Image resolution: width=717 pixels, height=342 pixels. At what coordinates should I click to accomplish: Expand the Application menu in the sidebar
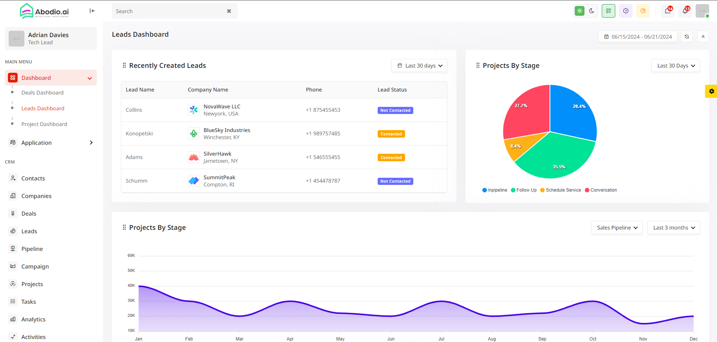37,142
